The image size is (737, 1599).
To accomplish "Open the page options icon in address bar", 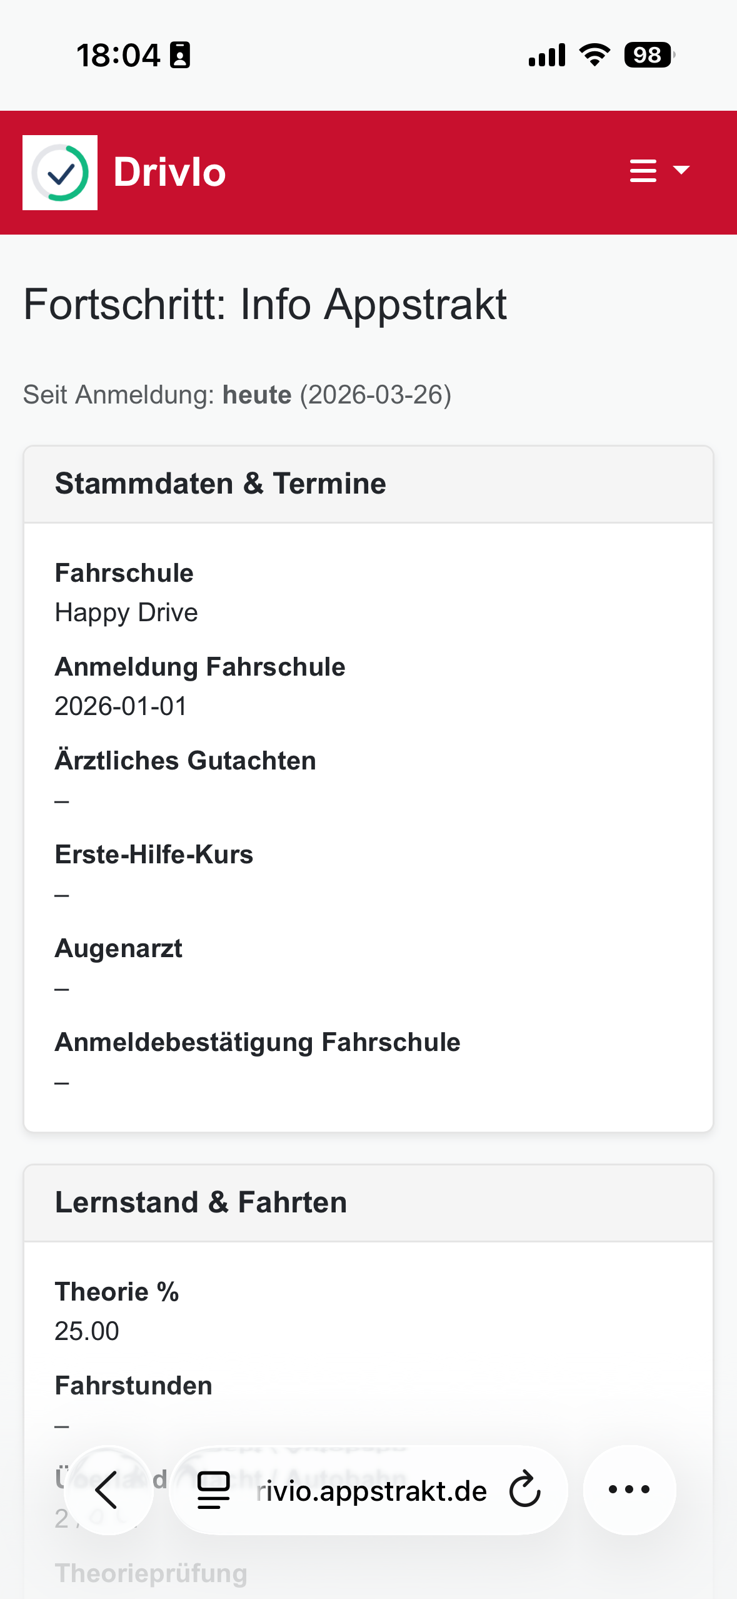I will click(214, 1490).
